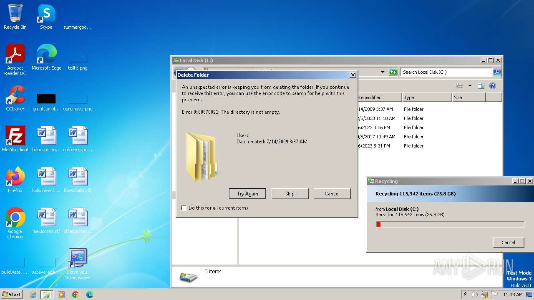Select the mexicosex.rtf document icon
This screenshot has width=534, height=300.
(x=46, y=221)
